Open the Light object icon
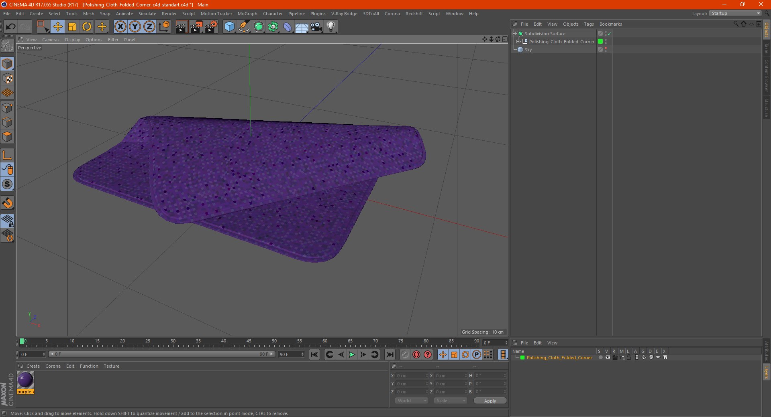This screenshot has width=771, height=417. (330, 27)
